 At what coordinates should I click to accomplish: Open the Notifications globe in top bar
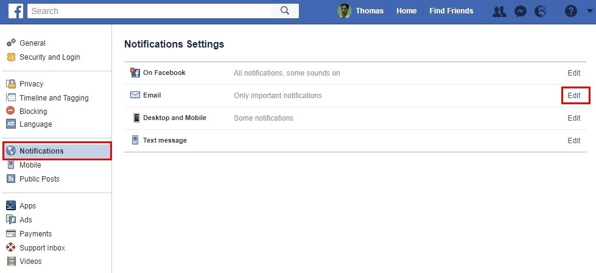pos(540,12)
